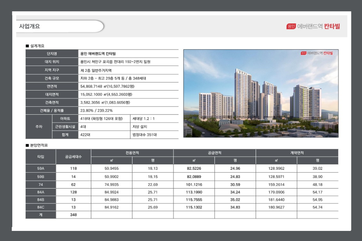Click the 84A type row label
362x241 pixels.
point(41,192)
